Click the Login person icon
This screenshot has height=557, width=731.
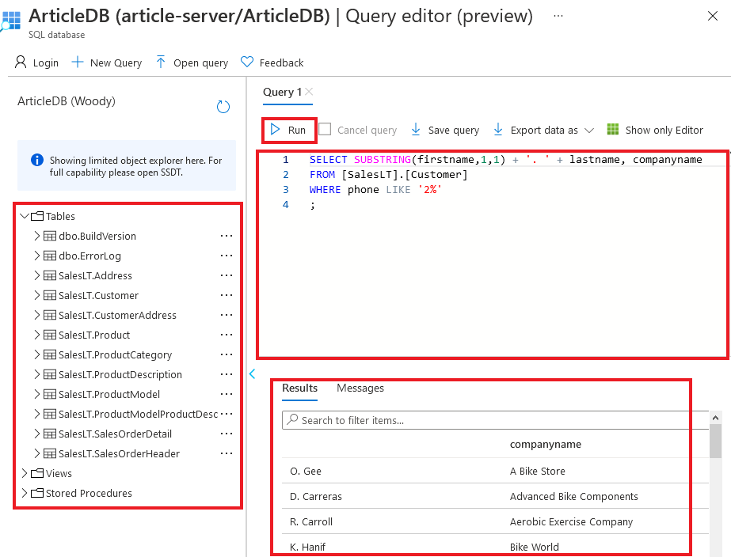click(21, 63)
